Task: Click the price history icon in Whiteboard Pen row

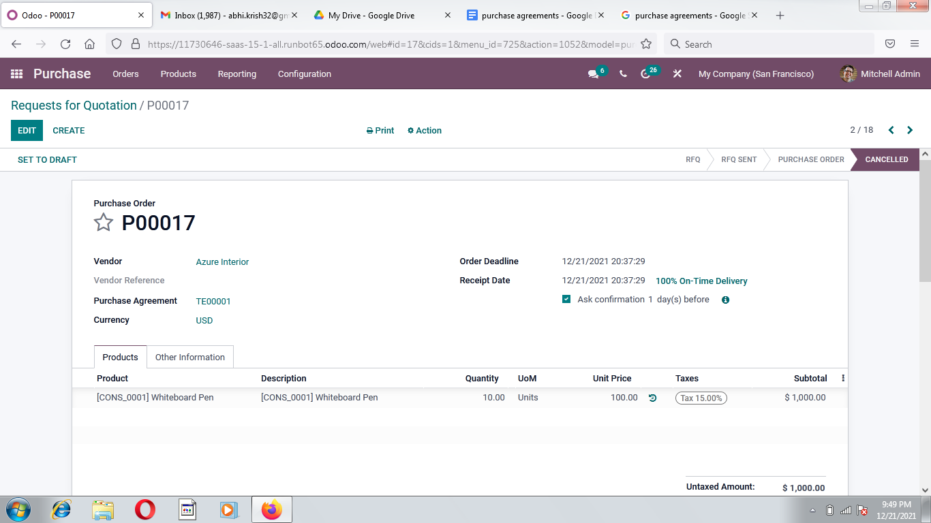Action: (652, 398)
